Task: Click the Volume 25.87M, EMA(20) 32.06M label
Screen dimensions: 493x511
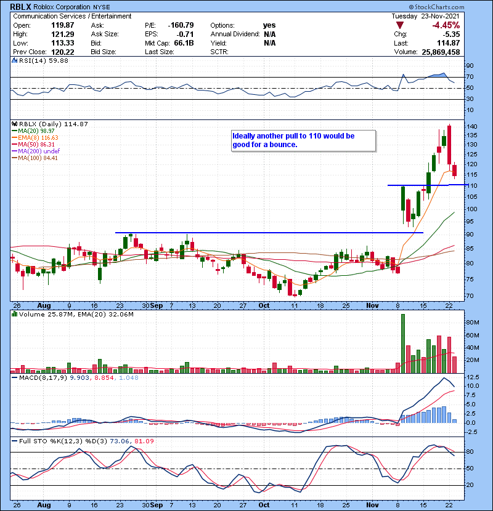Action: 76,315
